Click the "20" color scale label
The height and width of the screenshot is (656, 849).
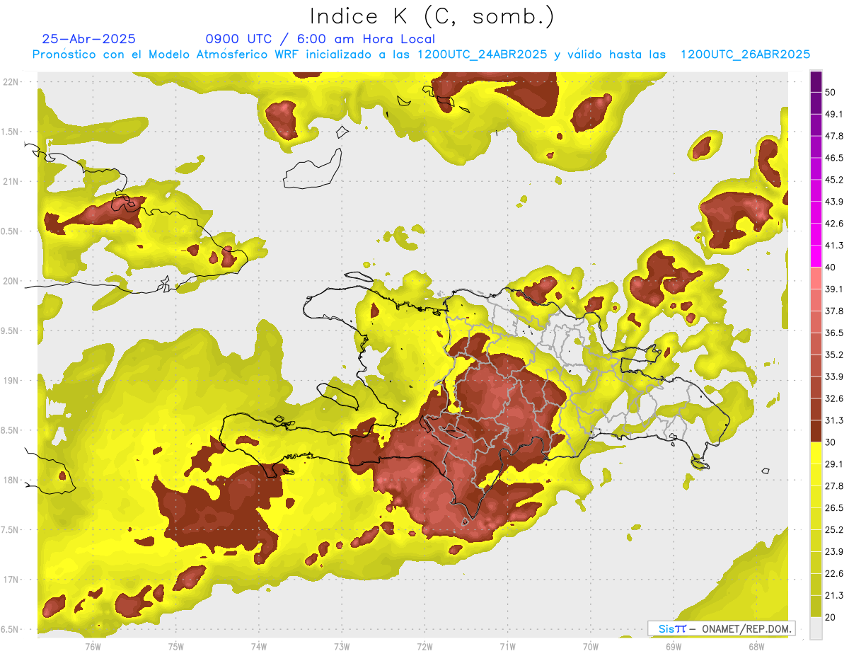click(831, 616)
